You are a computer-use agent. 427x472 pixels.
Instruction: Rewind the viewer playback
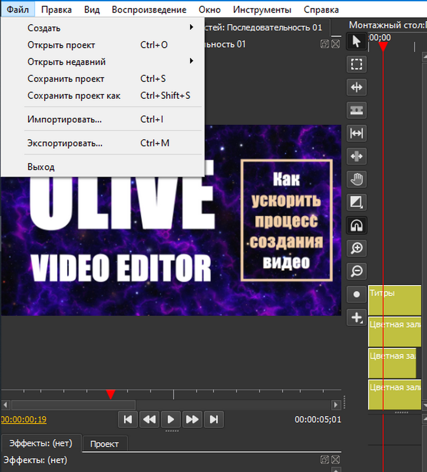[x=149, y=419]
